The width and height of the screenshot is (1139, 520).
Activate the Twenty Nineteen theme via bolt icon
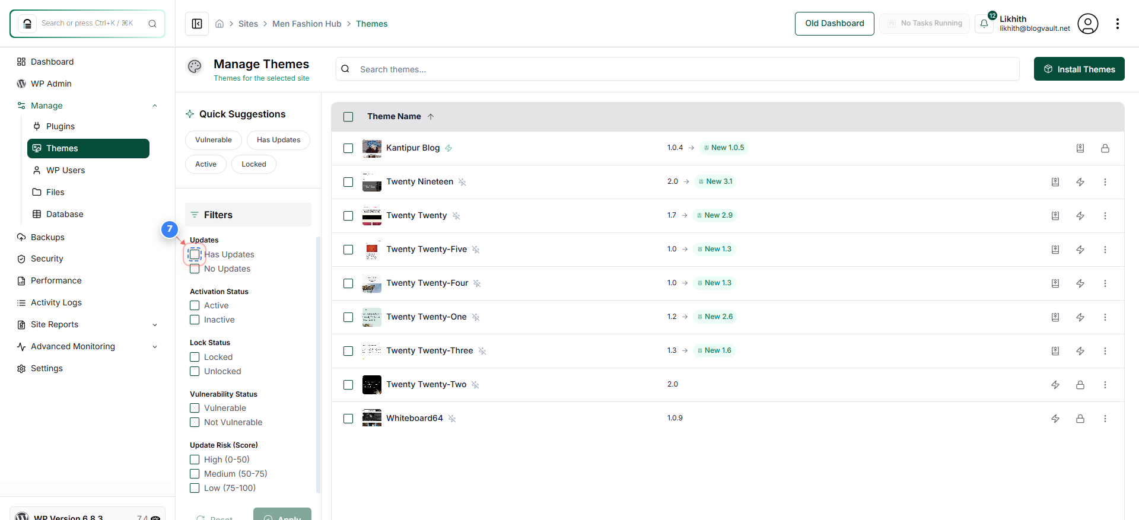tap(1080, 182)
